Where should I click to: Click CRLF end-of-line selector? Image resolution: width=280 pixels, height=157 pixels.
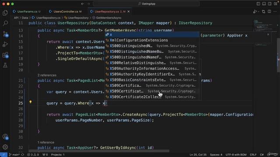point(253,155)
